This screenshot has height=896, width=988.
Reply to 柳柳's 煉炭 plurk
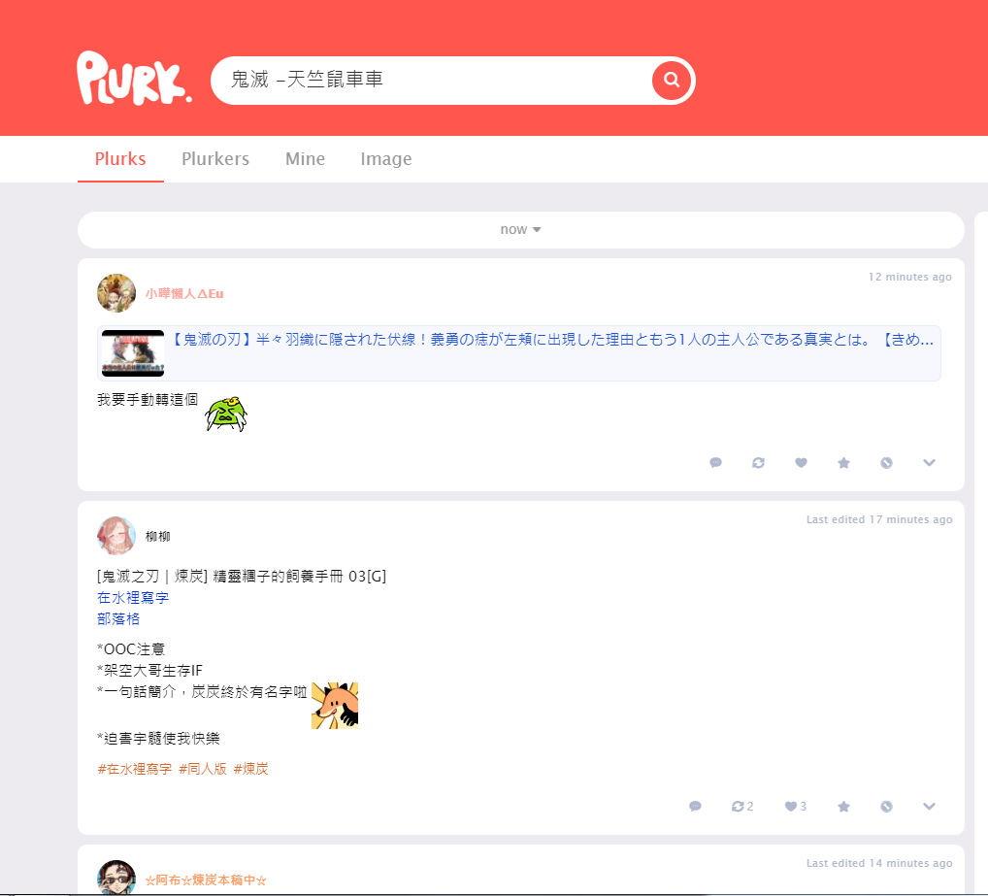[x=696, y=806]
